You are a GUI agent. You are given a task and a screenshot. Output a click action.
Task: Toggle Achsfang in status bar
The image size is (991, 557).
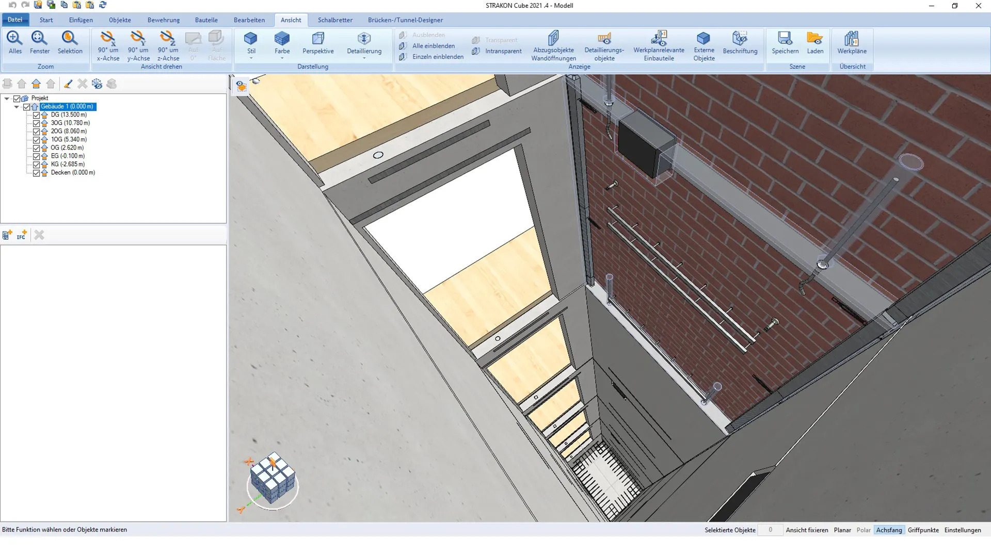click(889, 530)
